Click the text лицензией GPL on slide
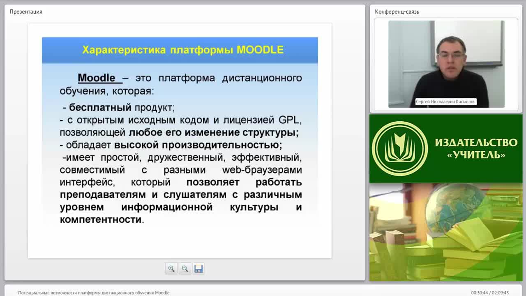The width and height of the screenshot is (526, 296). click(x=262, y=120)
